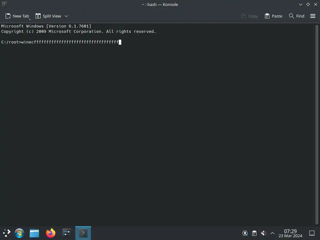The height and width of the screenshot is (240, 320).
Task: Launch Firefox from the taskbar
Action: tap(51, 233)
